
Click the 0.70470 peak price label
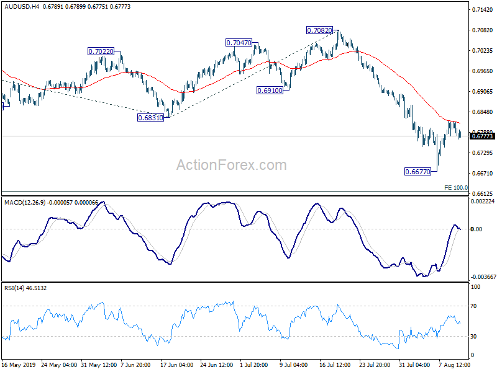(x=239, y=42)
